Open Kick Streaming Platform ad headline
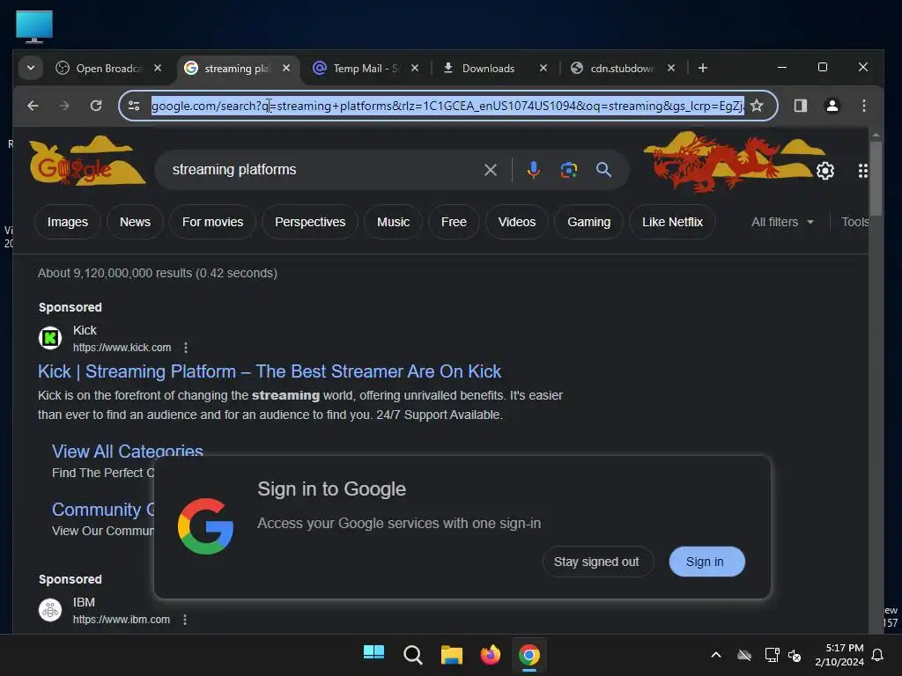This screenshot has height=676, width=902. tap(270, 371)
